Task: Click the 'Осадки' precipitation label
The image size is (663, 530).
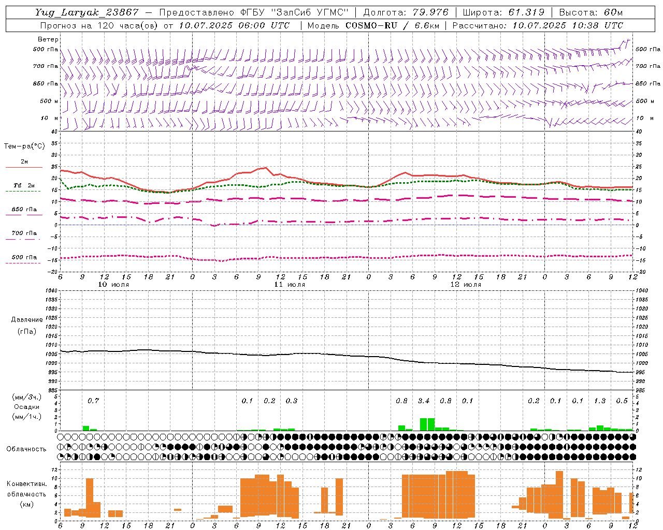Action: 27,407
